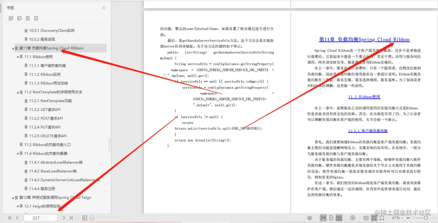Close the 书签 bookmark panel

[104, 8]
